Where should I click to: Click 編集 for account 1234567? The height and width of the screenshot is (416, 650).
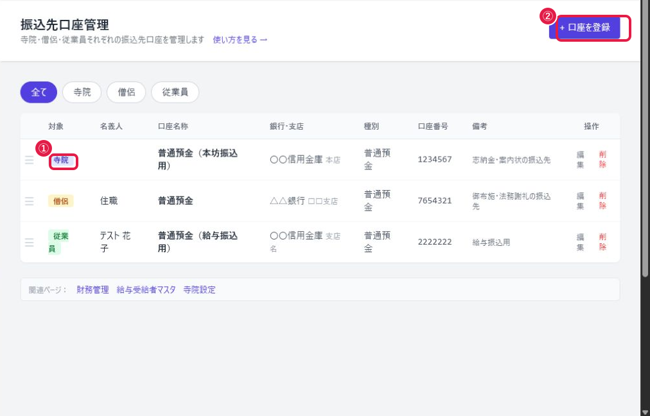click(x=581, y=159)
